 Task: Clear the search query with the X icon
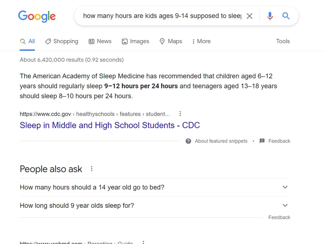click(x=249, y=16)
